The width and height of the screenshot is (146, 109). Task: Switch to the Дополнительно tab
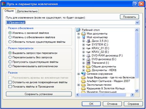pos(27,11)
